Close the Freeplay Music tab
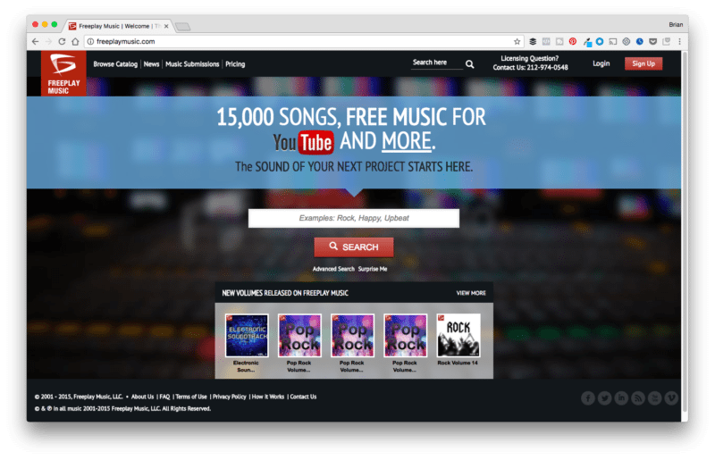Screen dimensions: 715x460 coord(166,27)
